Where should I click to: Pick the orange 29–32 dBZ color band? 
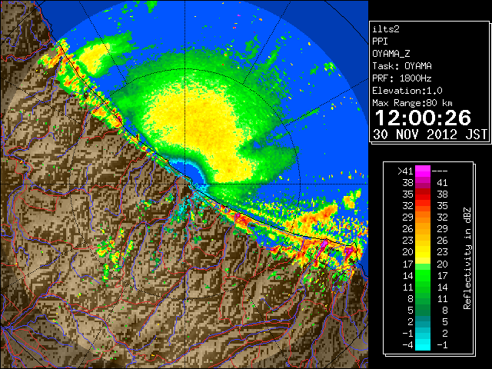pyautogui.click(x=423, y=218)
